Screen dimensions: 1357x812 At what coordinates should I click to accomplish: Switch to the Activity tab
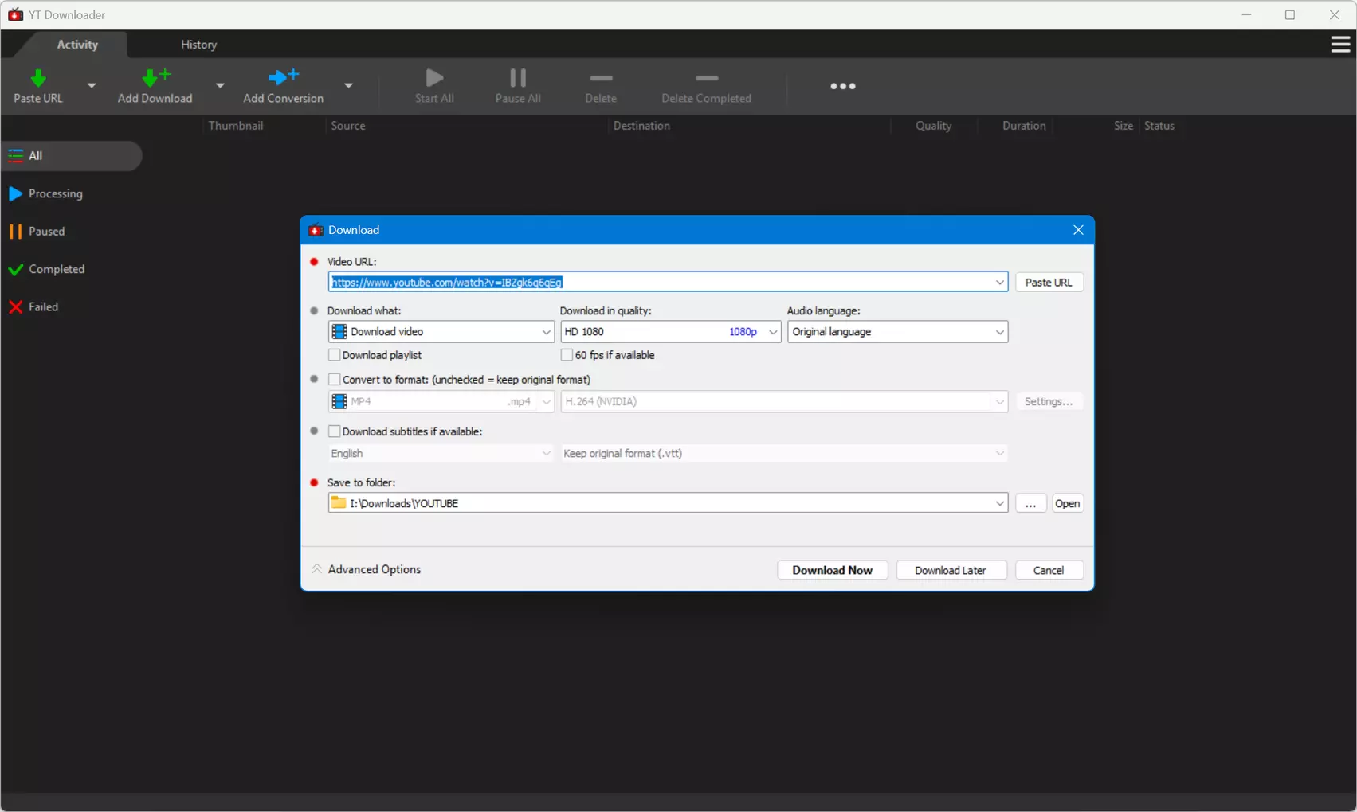[x=77, y=45]
